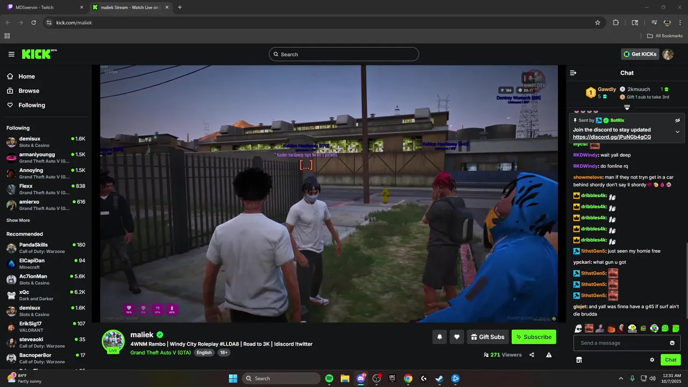Open the emote picker smiley icon

[x=672, y=343]
